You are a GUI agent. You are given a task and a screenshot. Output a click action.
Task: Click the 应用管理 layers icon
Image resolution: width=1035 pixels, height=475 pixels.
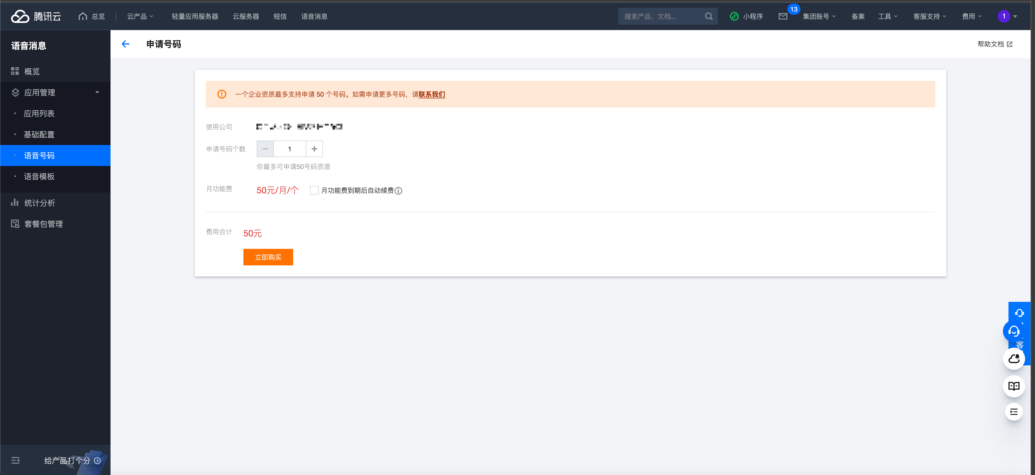pos(15,92)
